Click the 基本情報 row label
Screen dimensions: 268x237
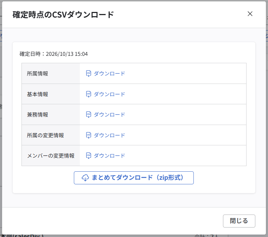37,94
